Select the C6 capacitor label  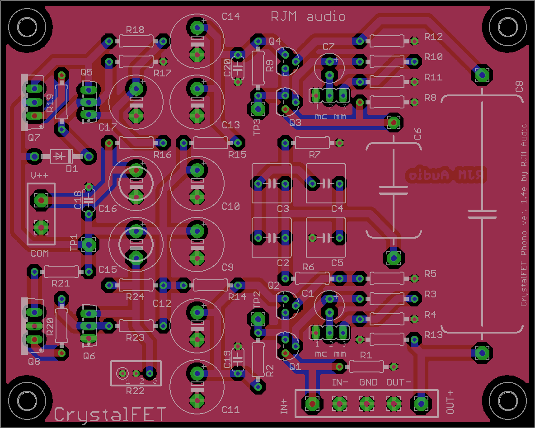click(x=417, y=134)
